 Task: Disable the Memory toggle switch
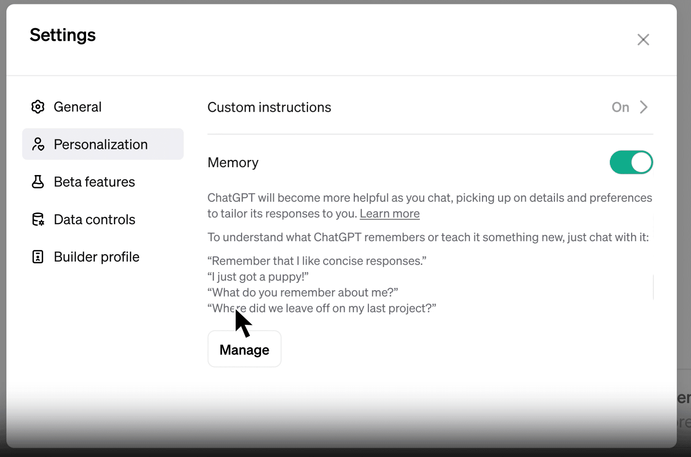631,162
